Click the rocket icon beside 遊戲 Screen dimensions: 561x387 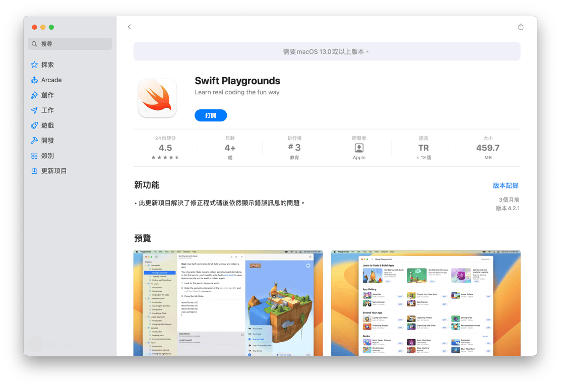pyautogui.click(x=34, y=125)
